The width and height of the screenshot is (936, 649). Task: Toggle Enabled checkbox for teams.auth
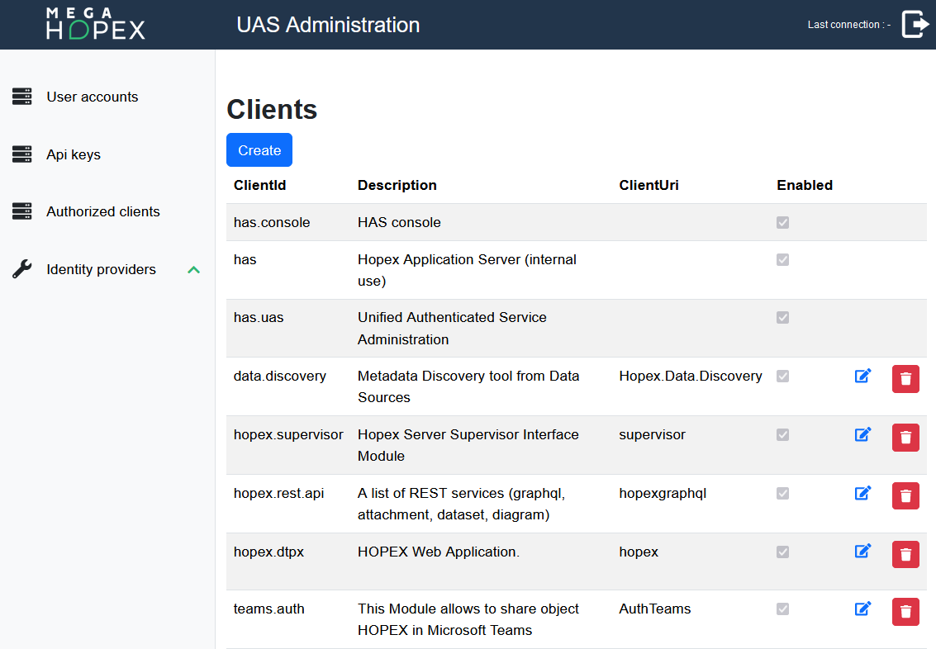coord(782,609)
